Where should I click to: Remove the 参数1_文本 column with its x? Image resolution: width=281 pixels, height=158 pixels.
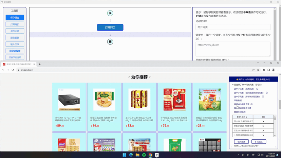click(x=246, y=117)
